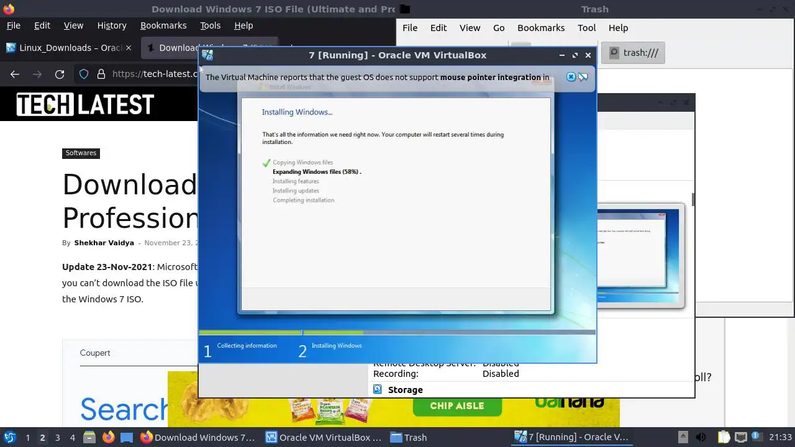Open the Firefox File menu
The height and width of the screenshot is (447, 795).
[x=13, y=25]
